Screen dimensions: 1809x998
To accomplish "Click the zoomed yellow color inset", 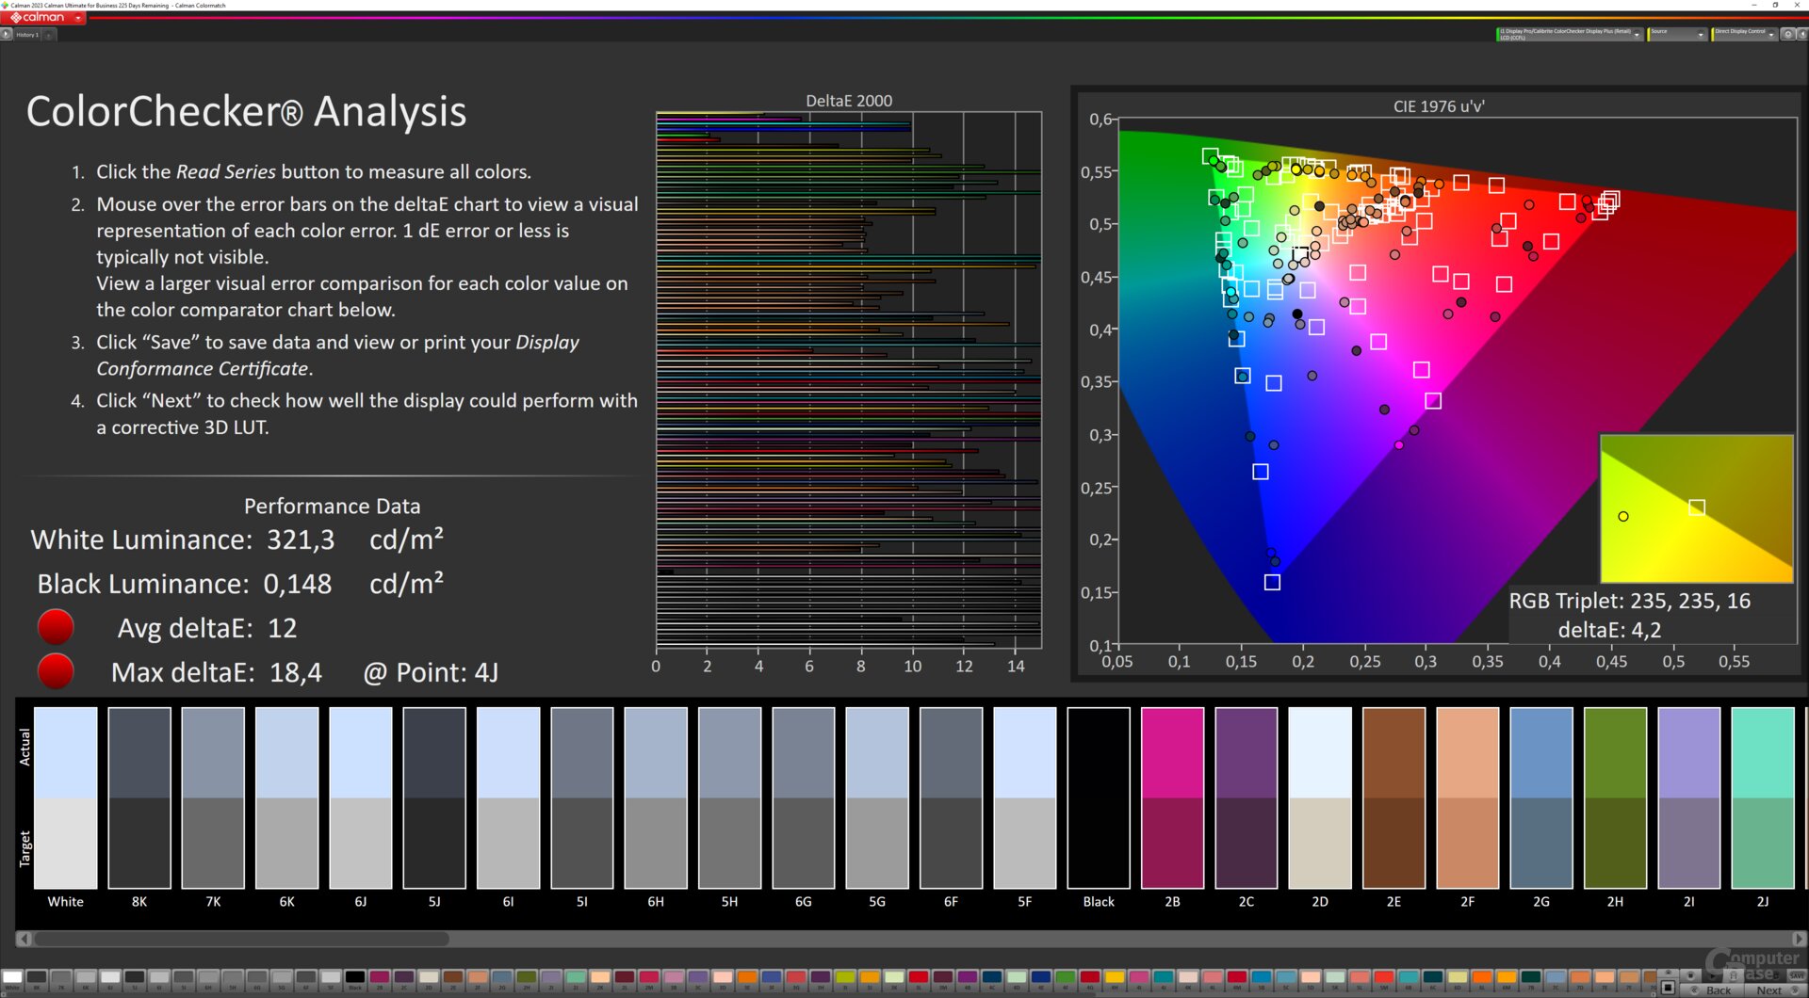I will point(1696,508).
